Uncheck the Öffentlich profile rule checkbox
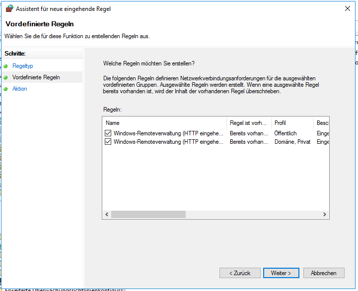Image resolution: width=358 pixels, height=291 pixels. 108,133
